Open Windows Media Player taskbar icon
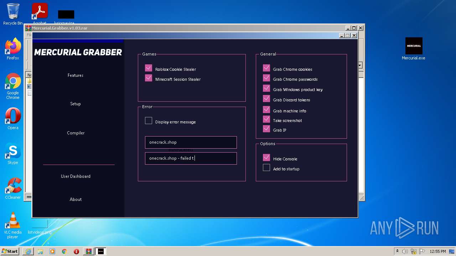This screenshot has width=456, height=256. pos(52,251)
